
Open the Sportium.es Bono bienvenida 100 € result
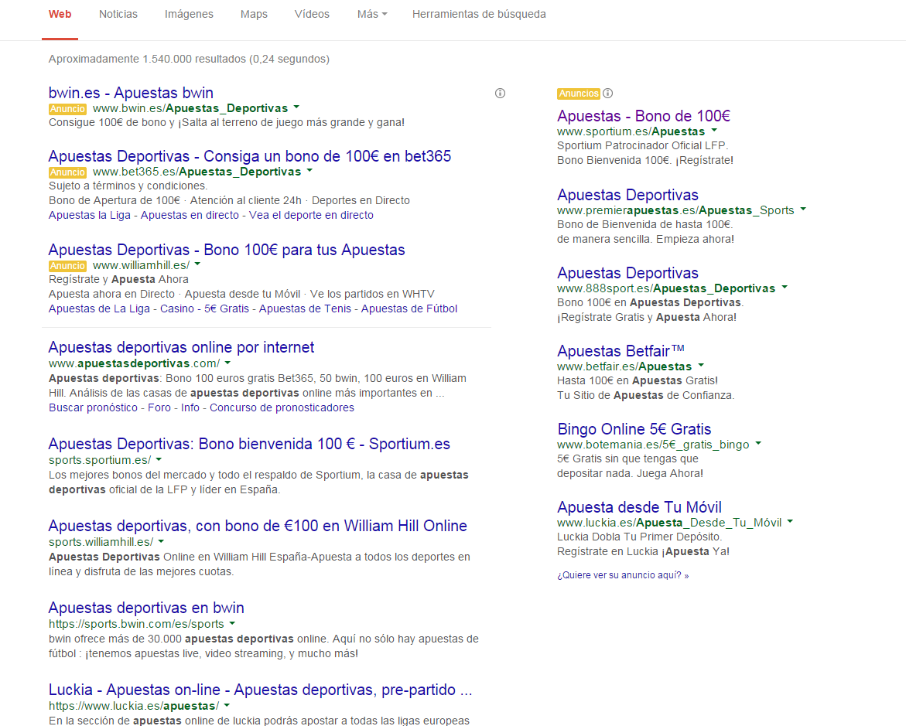(x=249, y=444)
